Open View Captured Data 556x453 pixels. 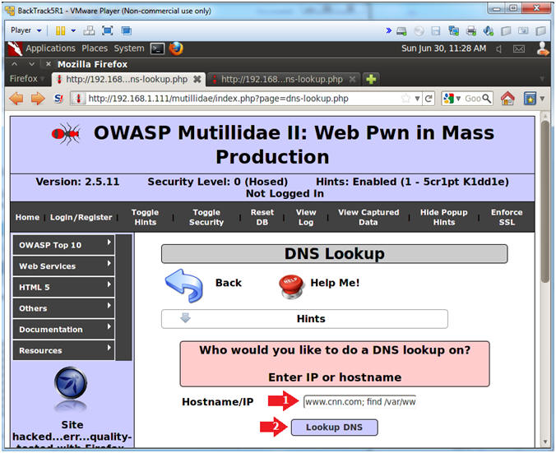pyautogui.click(x=368, y=217)
